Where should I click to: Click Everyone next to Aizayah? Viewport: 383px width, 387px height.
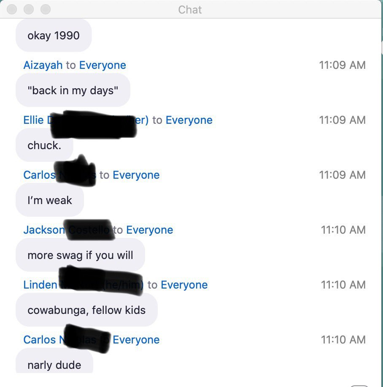102,65
